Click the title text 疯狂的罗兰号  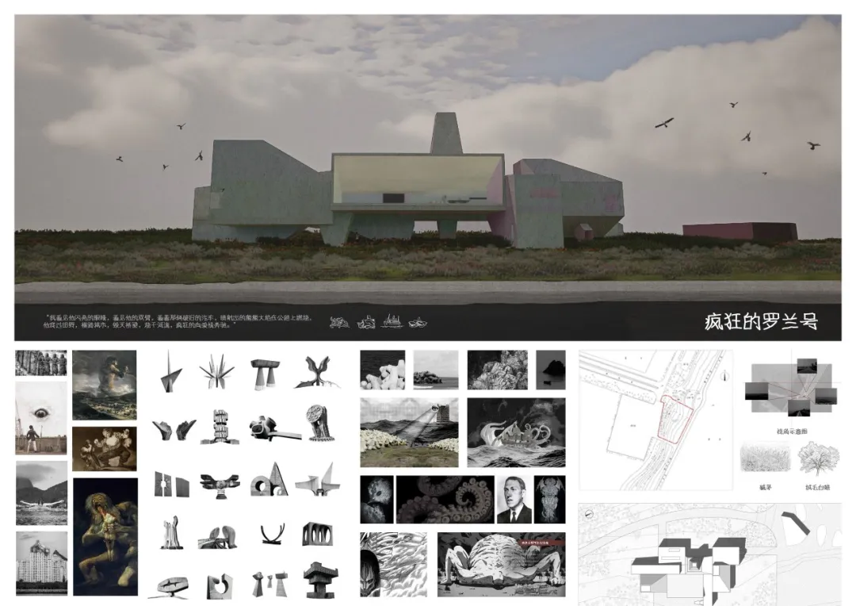coord(761,322)
